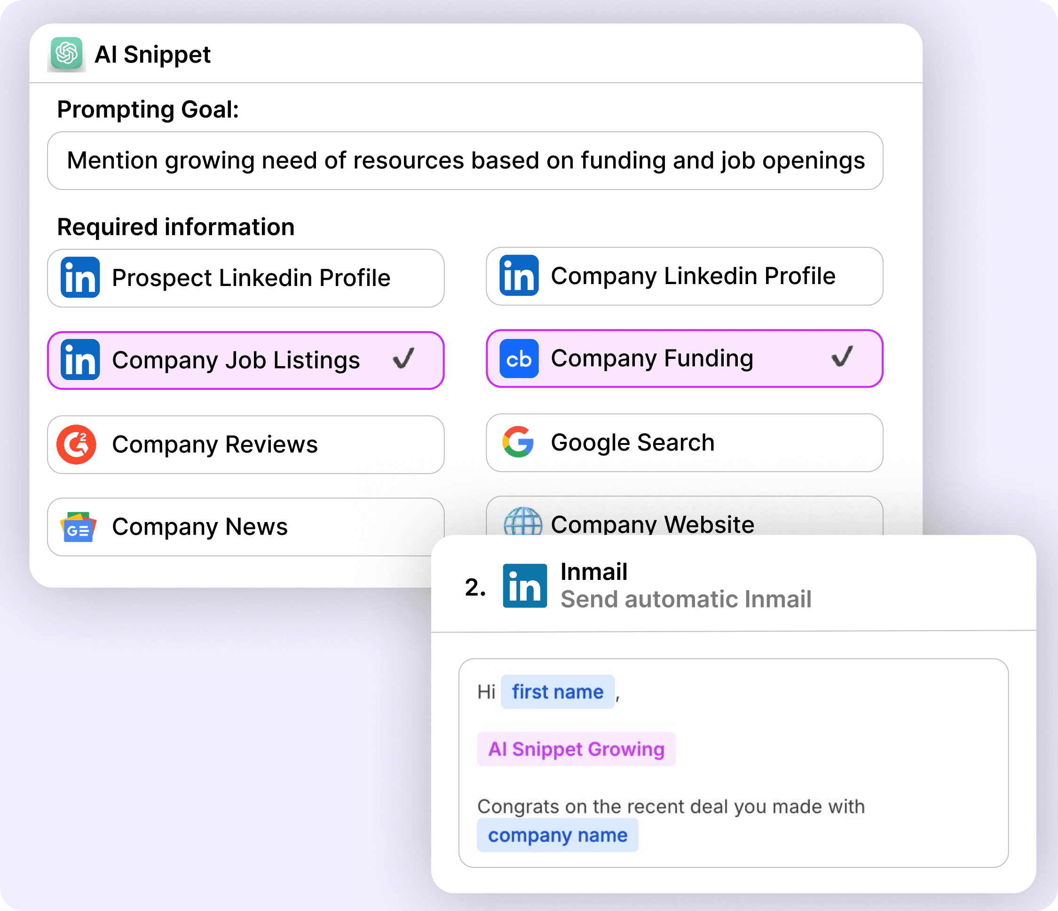Edit the Prompting Goal text field
1058x911 pixels.
point(465,161)
